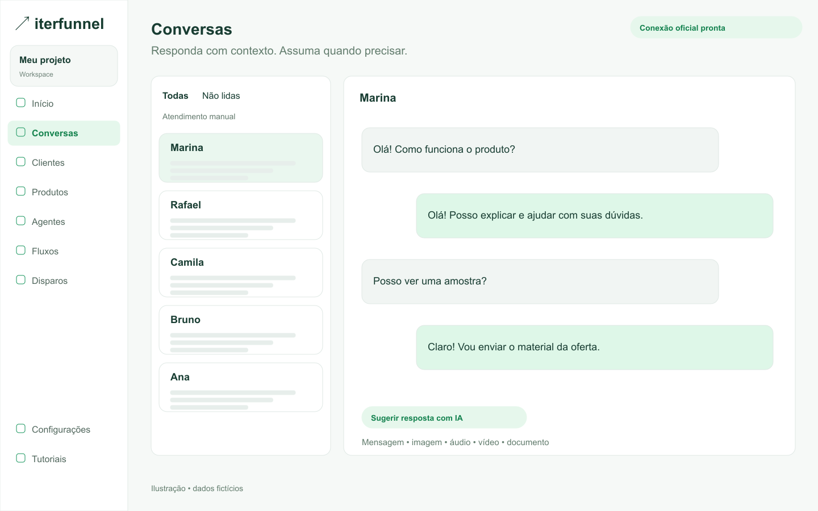818x511 pixels.
Task: Click the message input placeholder field
Action: [x=455, y=442]
